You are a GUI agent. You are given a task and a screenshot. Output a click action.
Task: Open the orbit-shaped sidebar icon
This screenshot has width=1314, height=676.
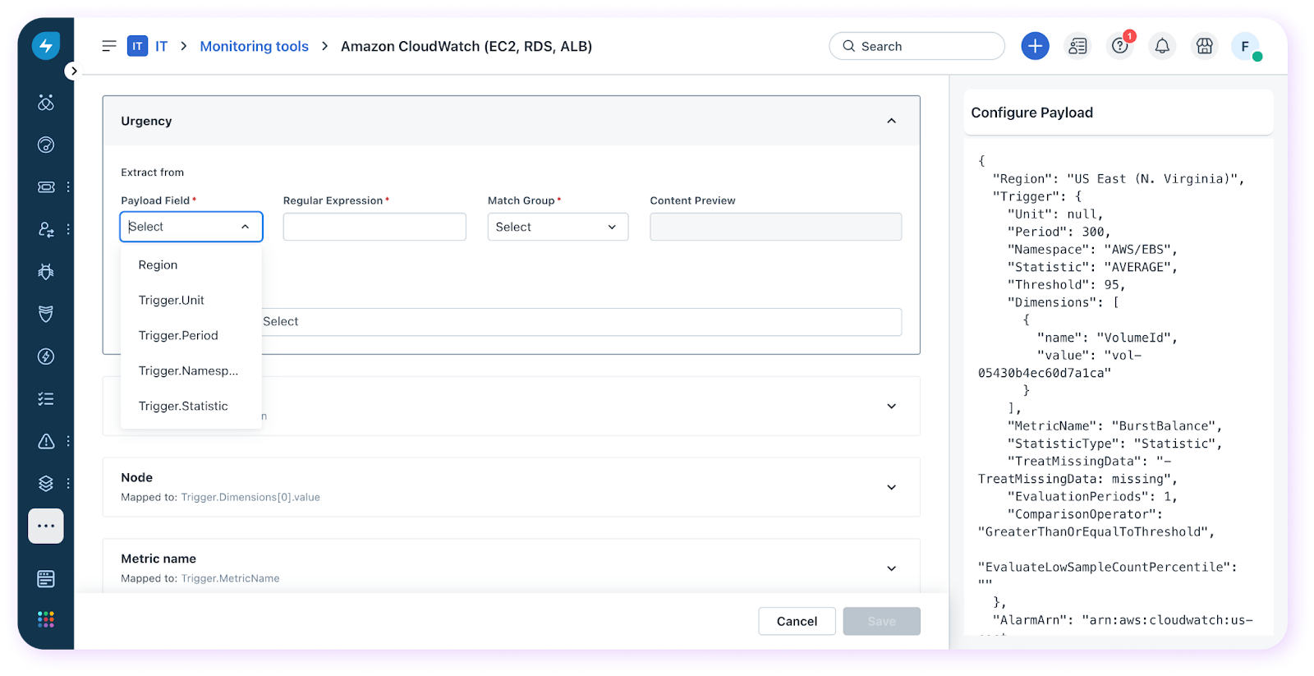click(x=46, y=103)
